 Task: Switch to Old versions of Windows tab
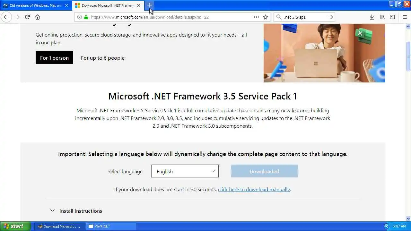(x=36, y=5)
